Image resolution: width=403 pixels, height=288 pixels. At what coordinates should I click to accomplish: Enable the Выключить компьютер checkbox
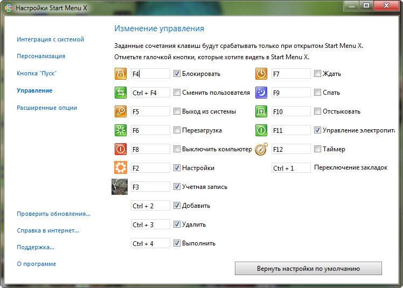(177, 149)
